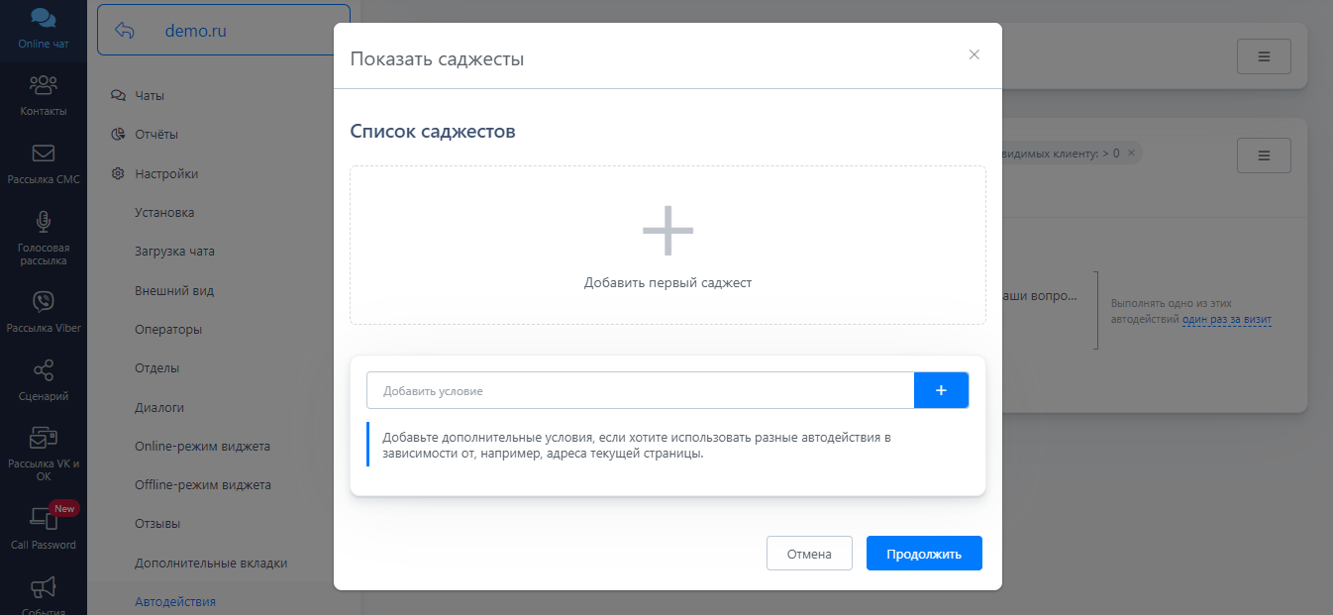
Task: Open the Операторы settings item
Action: point(168,329)
